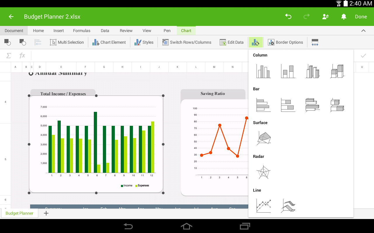Tap Done to finish editing
This screenshot has height=233, width=374.
[361, 17]
